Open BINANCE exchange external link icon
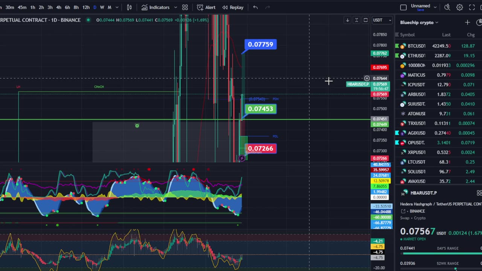Viewport: 482px width, 271px height. [x=403, y=211]
